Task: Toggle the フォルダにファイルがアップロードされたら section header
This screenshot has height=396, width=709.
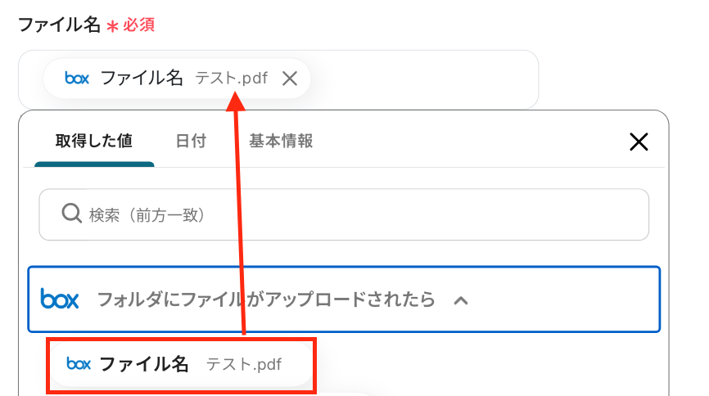Action: pos(266,299)
